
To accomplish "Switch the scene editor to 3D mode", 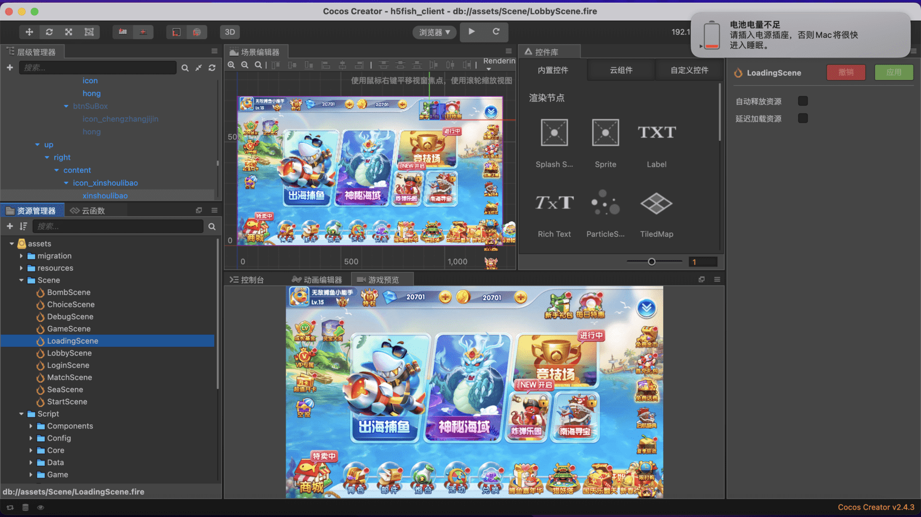I will tap(230, 32).
